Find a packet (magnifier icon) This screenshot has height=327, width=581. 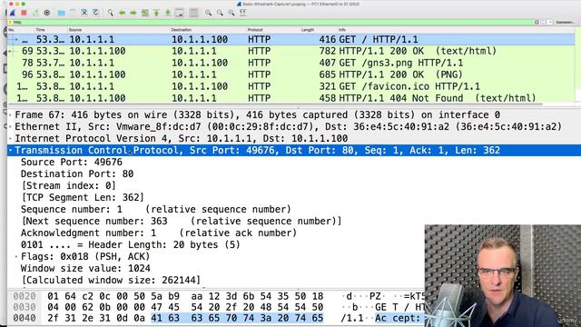[x=111, y=13]
